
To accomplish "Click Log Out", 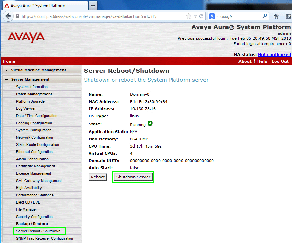I will 280,61.
